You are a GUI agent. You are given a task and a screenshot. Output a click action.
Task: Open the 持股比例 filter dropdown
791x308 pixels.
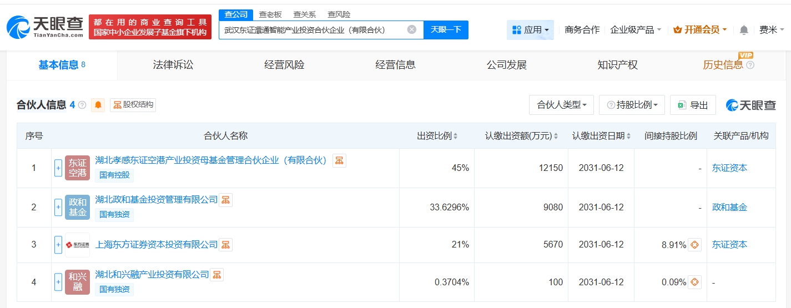pos(632,105)
